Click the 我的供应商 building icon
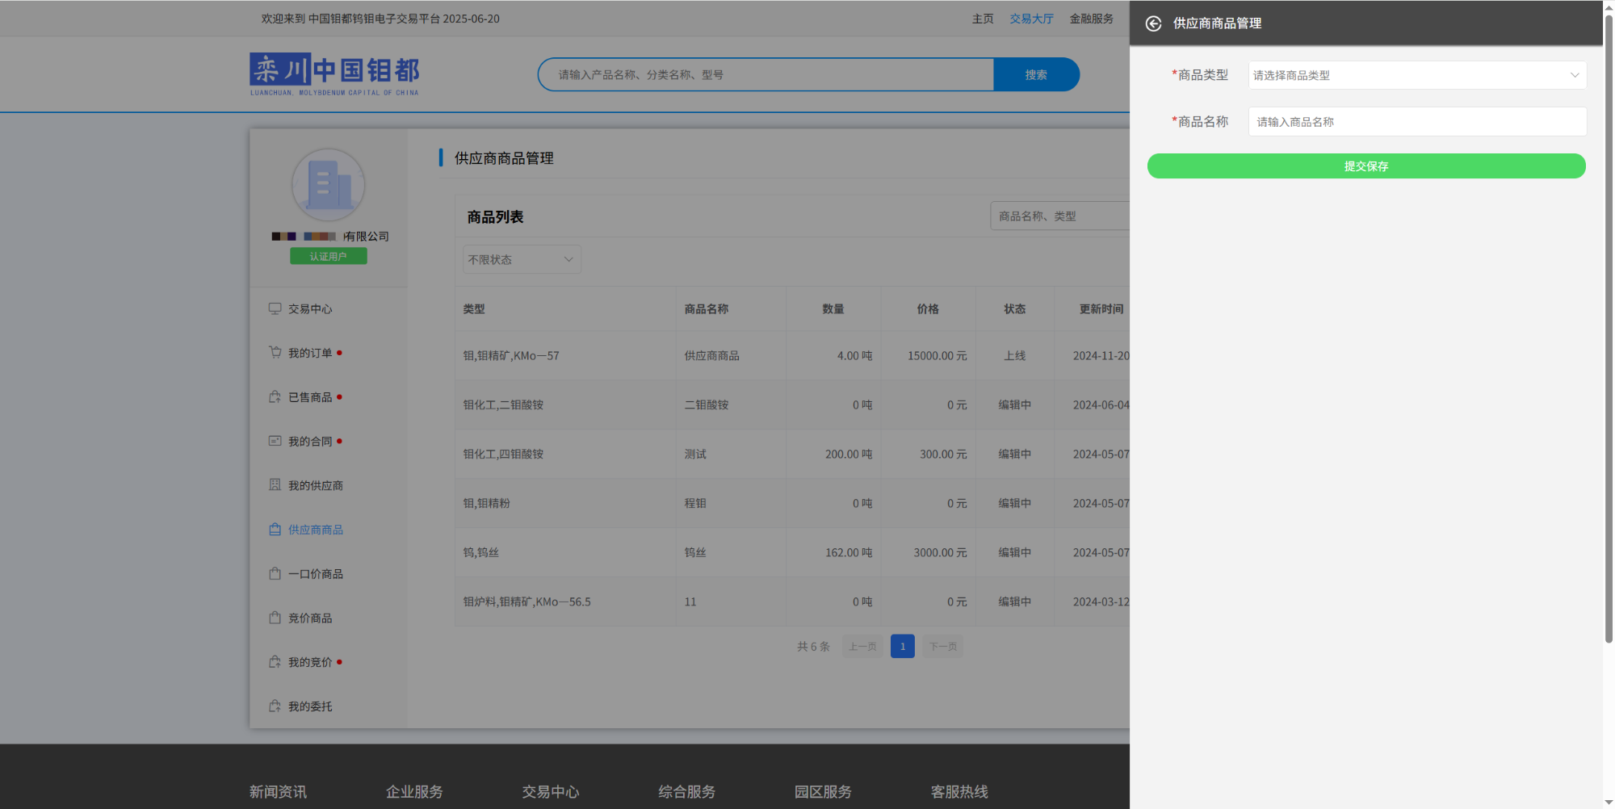The width and height of the screenshot is (1615, 809). coord(275,485)
